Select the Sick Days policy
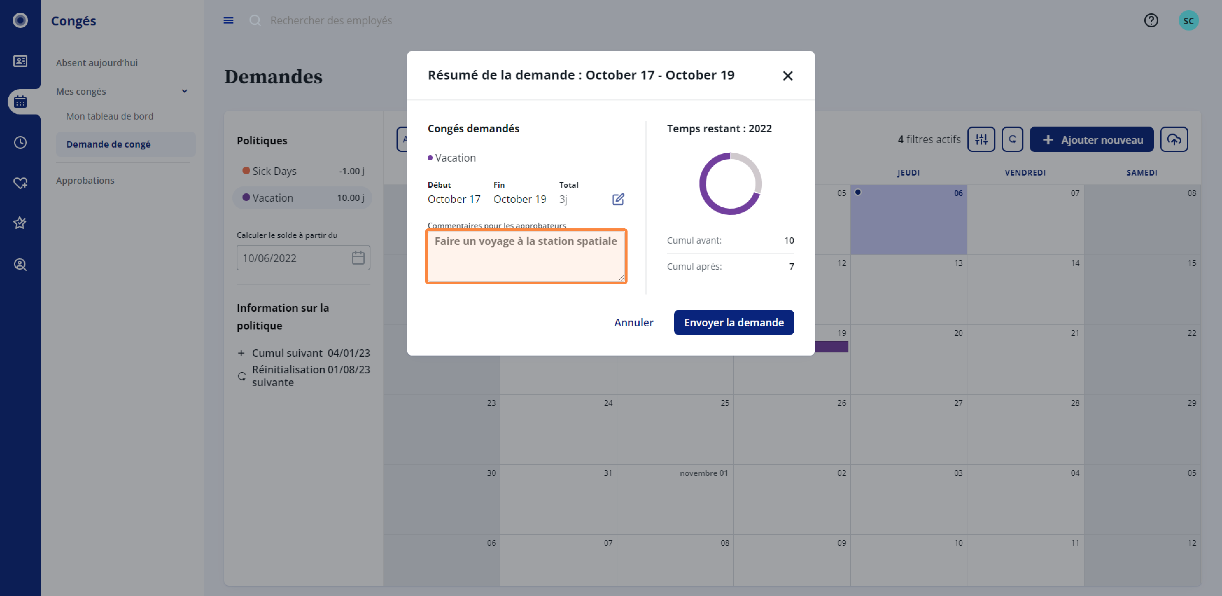This screenshot has height=596, width=1222. (x=302, y=171)
